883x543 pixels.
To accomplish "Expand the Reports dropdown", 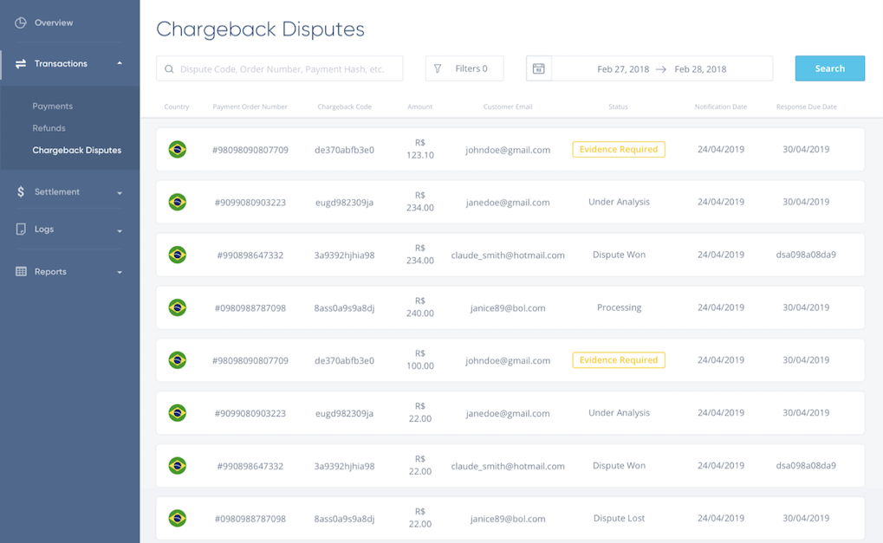I will 121,271.
